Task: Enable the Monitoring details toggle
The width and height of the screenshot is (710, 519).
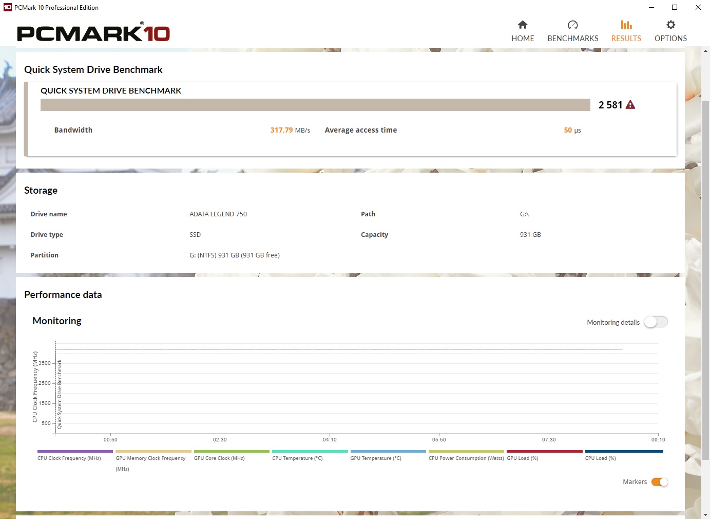Action: pos(656,322)
